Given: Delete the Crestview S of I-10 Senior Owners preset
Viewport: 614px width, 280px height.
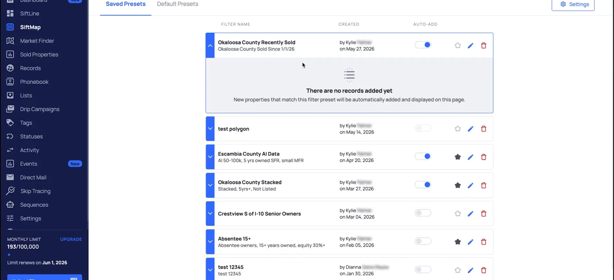Looking at the screenshot, I should (484, 214).
